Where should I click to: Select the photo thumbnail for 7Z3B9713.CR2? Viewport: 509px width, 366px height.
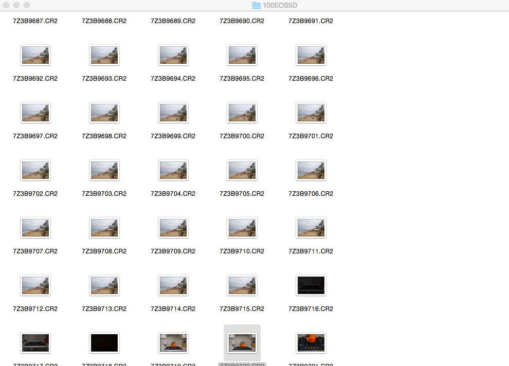click(x=104, y=285)
